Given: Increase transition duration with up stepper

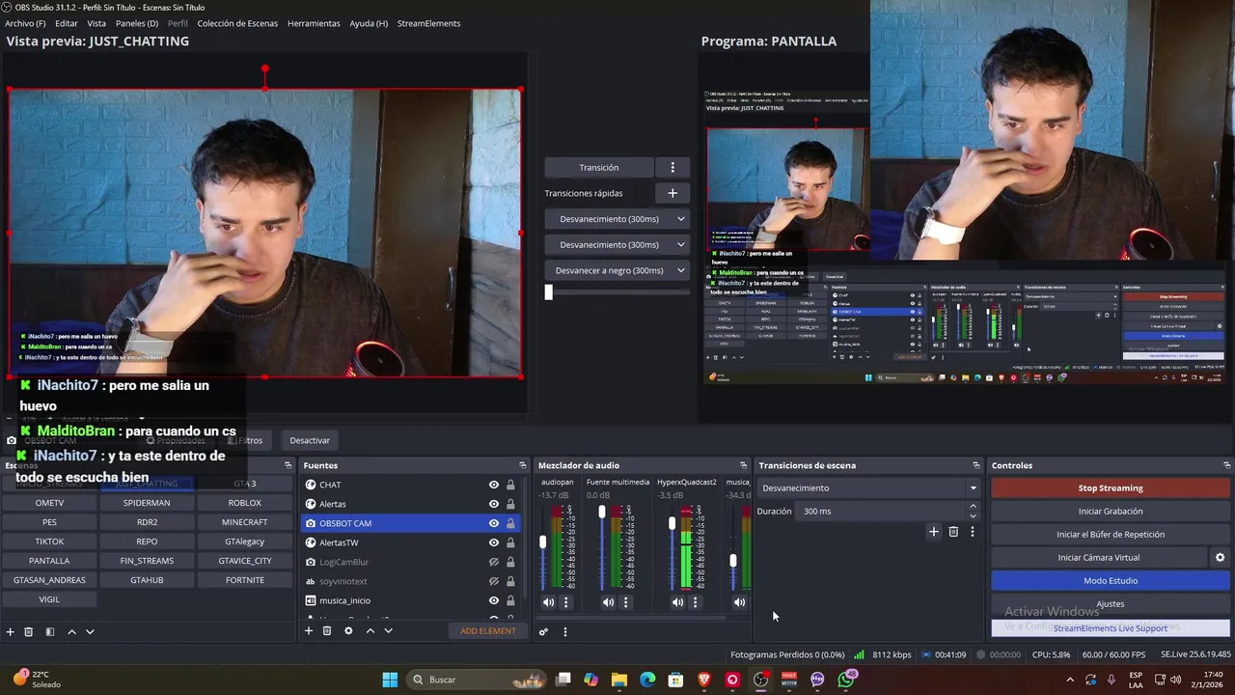Looking at the screenshot, I should (973, 506).
